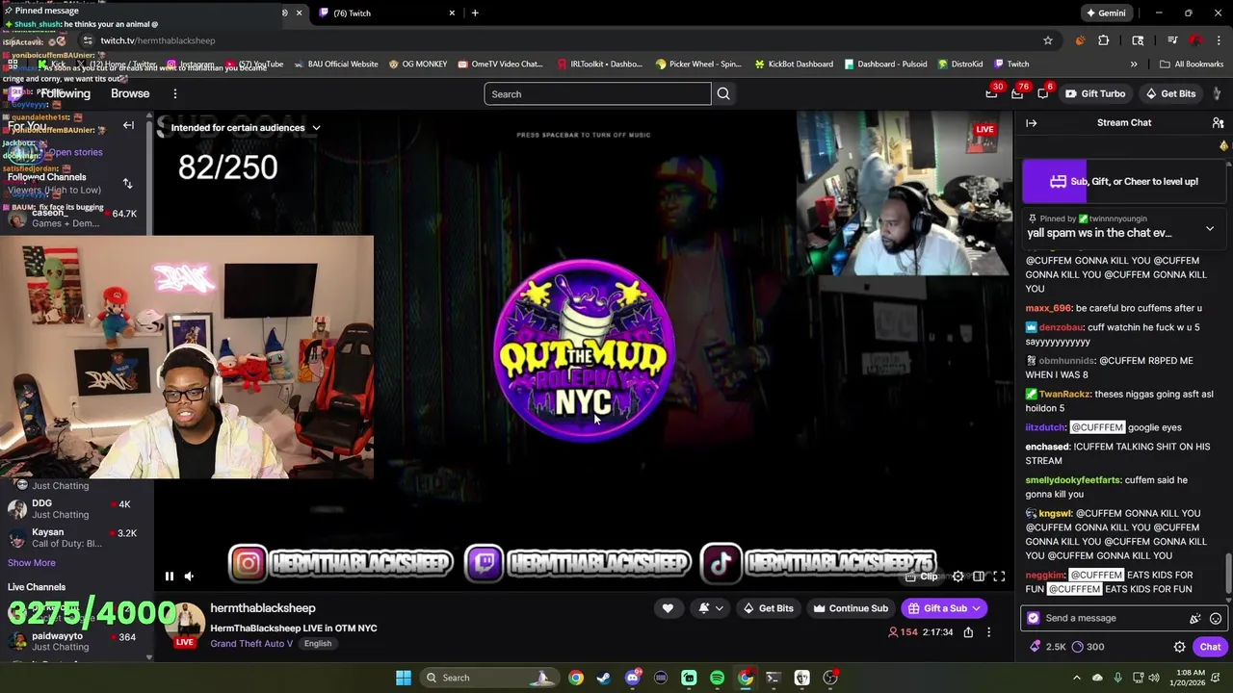This screenshot has height=693, width=1233.
Task: Open the Prime loot crown icon
Action: tap(991, 93)
